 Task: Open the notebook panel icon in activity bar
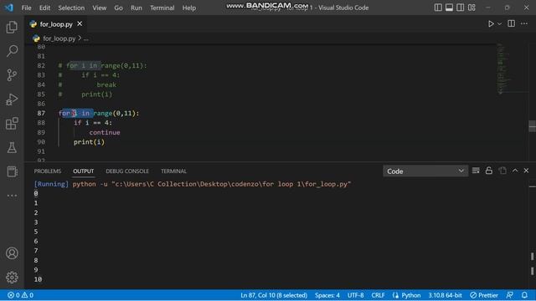pyautogui.click(x=12, y=171)
